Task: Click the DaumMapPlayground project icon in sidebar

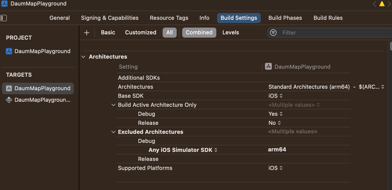Action: point(9,51)
